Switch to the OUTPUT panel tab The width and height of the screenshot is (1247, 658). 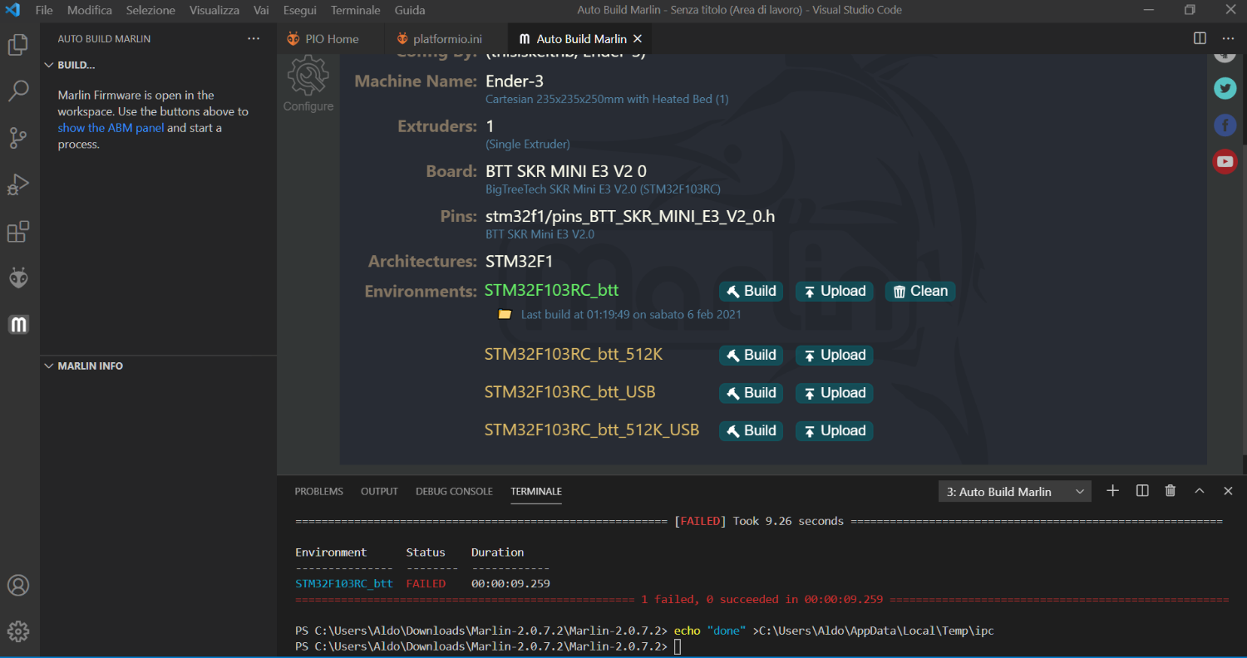pos(379,492)
